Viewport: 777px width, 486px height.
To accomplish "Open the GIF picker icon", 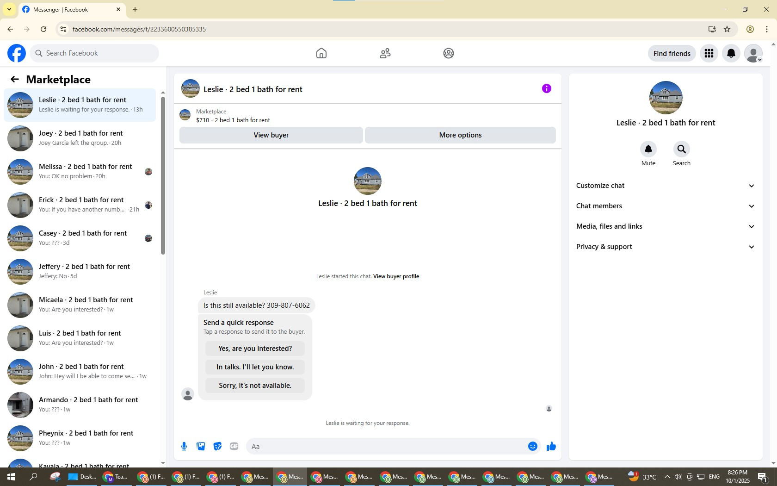I will click(234, 446).
